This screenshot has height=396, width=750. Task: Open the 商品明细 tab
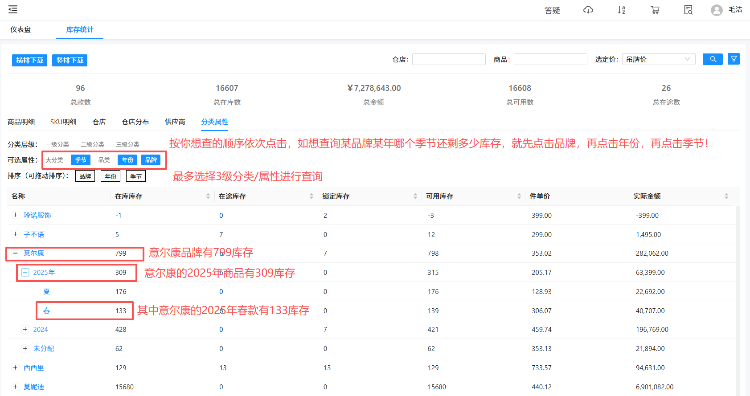tap(21, 122)
